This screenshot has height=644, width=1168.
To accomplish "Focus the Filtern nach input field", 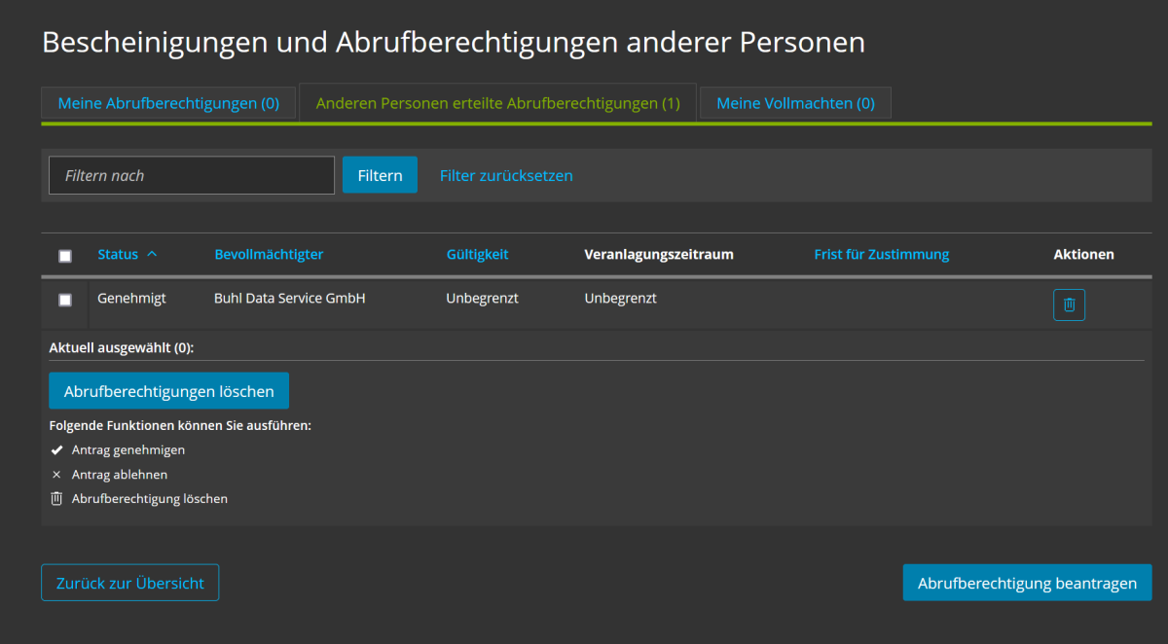I will pos(192,175).
